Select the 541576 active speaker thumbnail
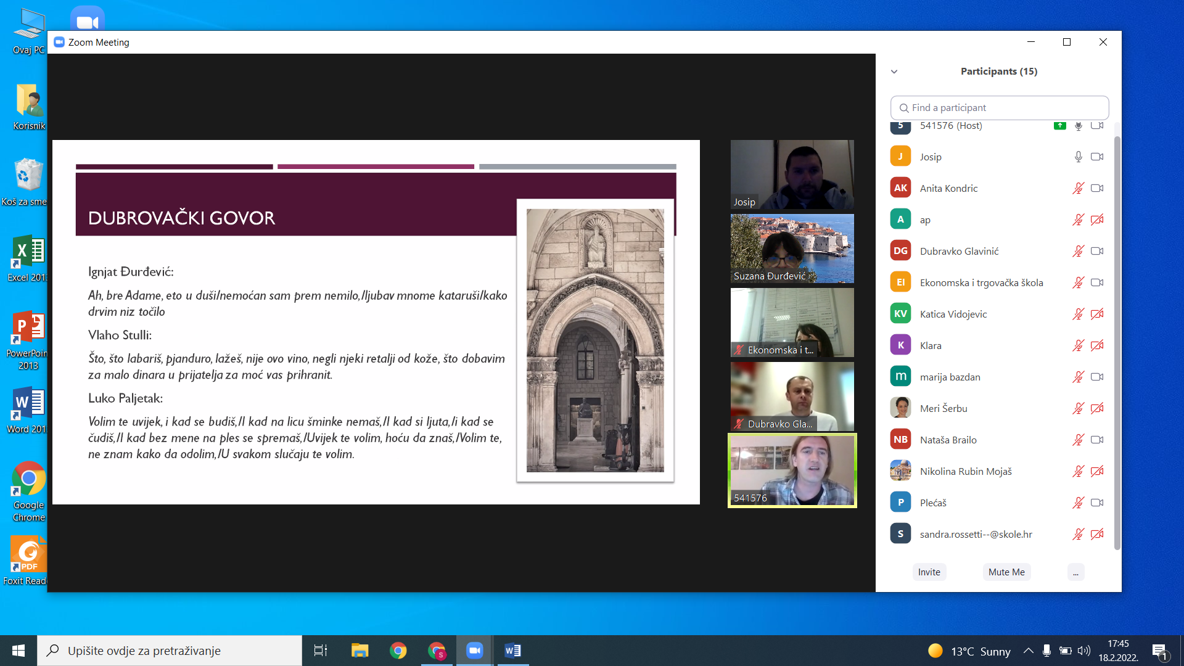 792,471
